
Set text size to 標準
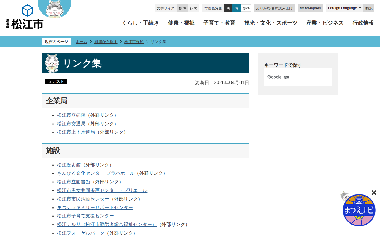(182, 8)
